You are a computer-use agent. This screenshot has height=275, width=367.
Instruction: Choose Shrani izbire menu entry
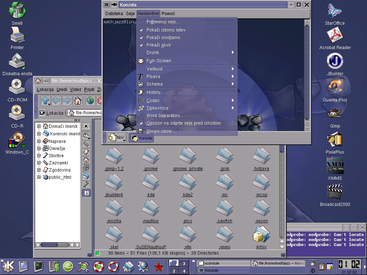click(187, 131)
